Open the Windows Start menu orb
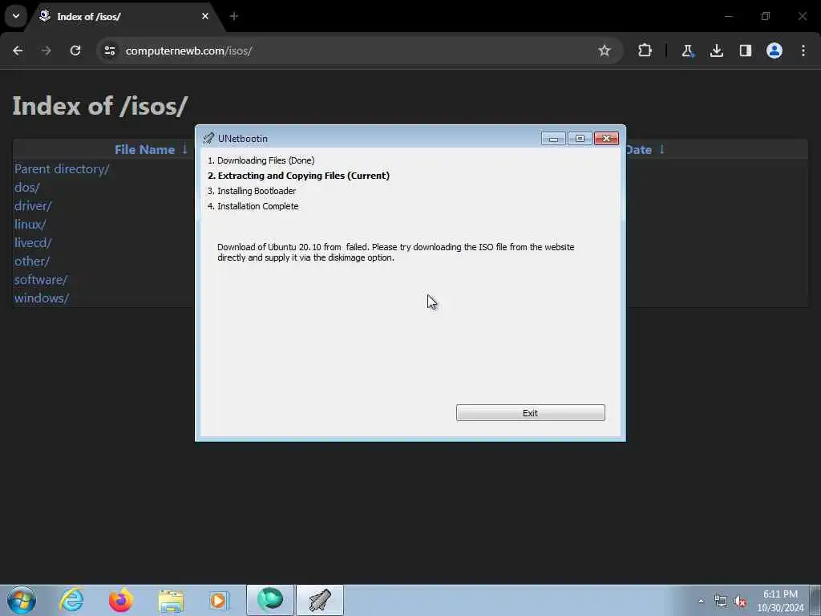Image resolution: width=821 pixels, height=616 pixels. (22, 600)
